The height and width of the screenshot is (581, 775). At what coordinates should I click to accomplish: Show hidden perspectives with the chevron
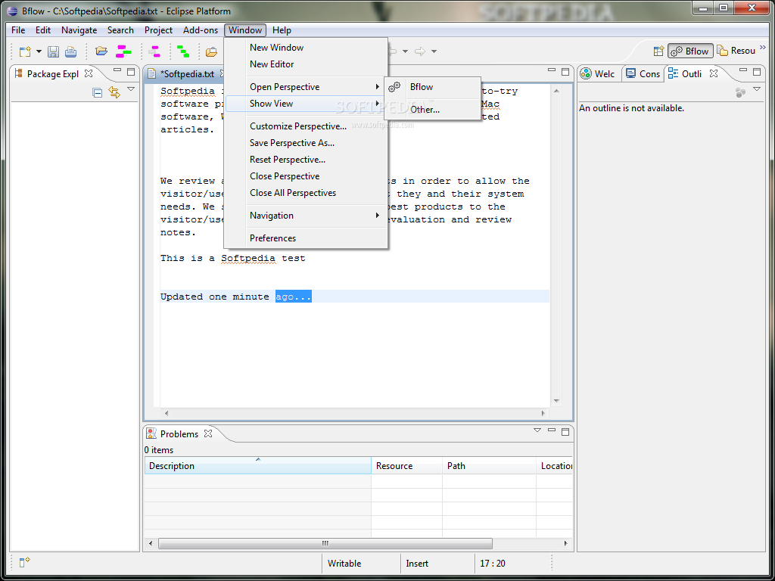pos(764,48)
